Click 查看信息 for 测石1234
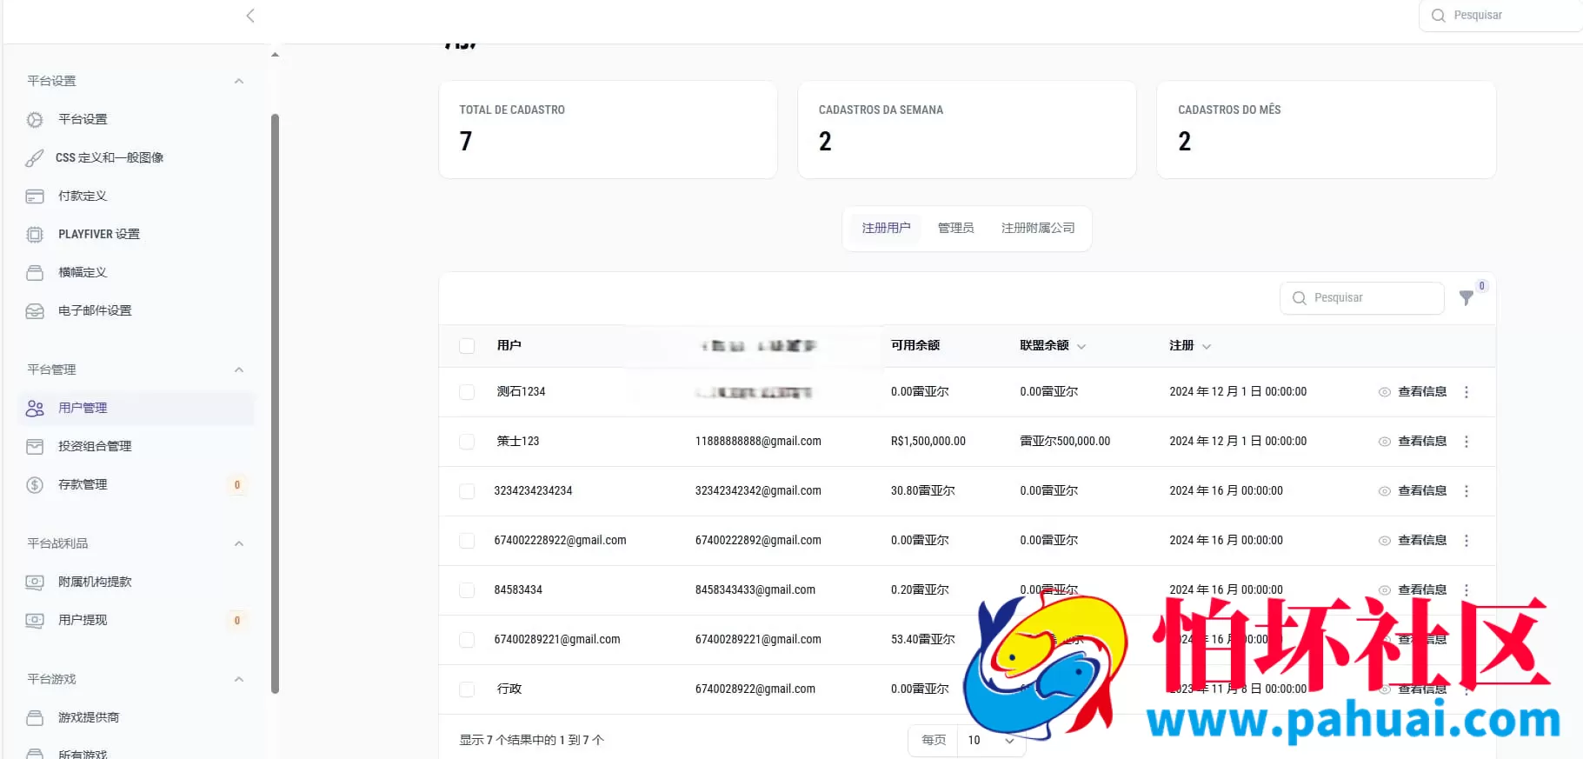This screenshot has width=1583, height=759. pyautogui.click(x=1413, y=392)
